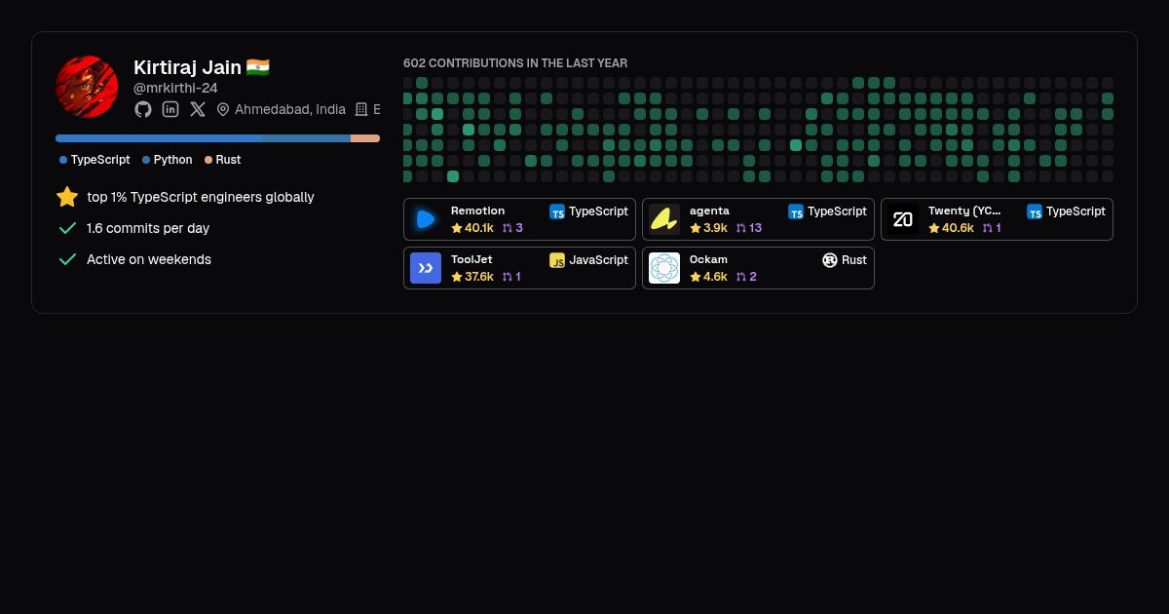1169x614 pixels.
Task: Click the "3.9k" star count on agenta card
Action: (715, 228)
